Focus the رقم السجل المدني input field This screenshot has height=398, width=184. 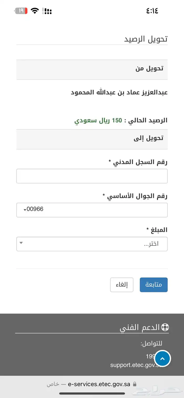(x=92, y=176)
